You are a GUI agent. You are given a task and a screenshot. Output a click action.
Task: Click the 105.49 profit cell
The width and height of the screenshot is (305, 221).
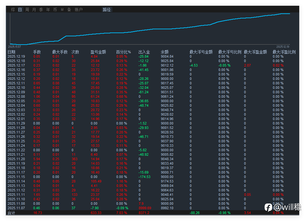(96, 182)
